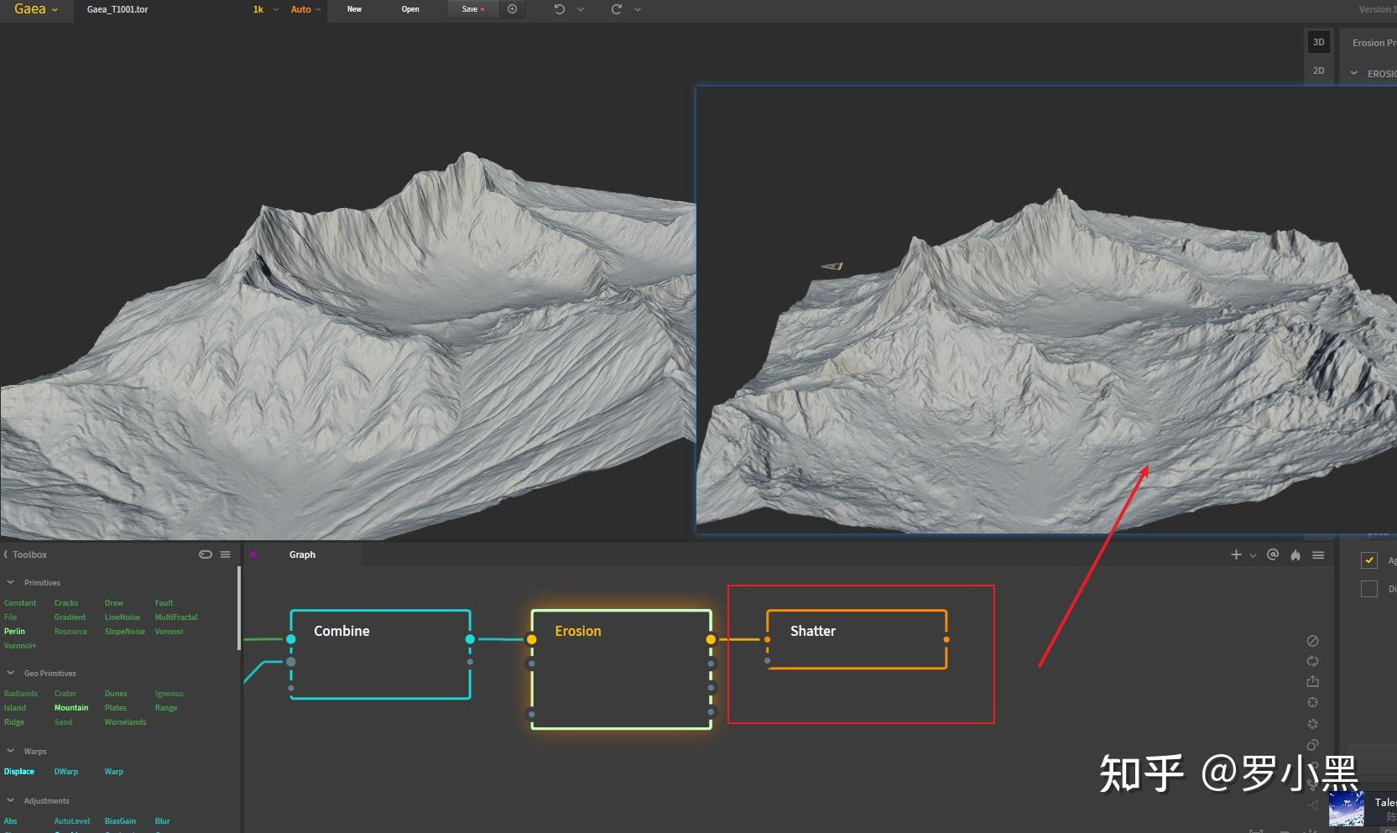This screenshot has width=1397, height=833.
Task: Click the undo arrow icon
Action: pos(560,9)
